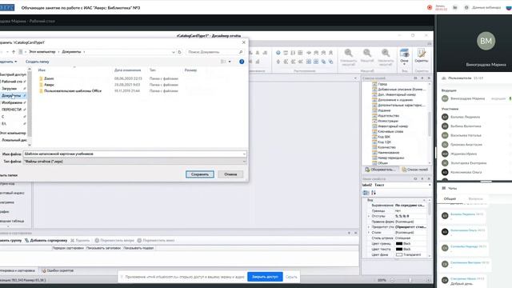Select the Код ББК field
Viewport: 512px width, 288px height.
pos(384,137)
